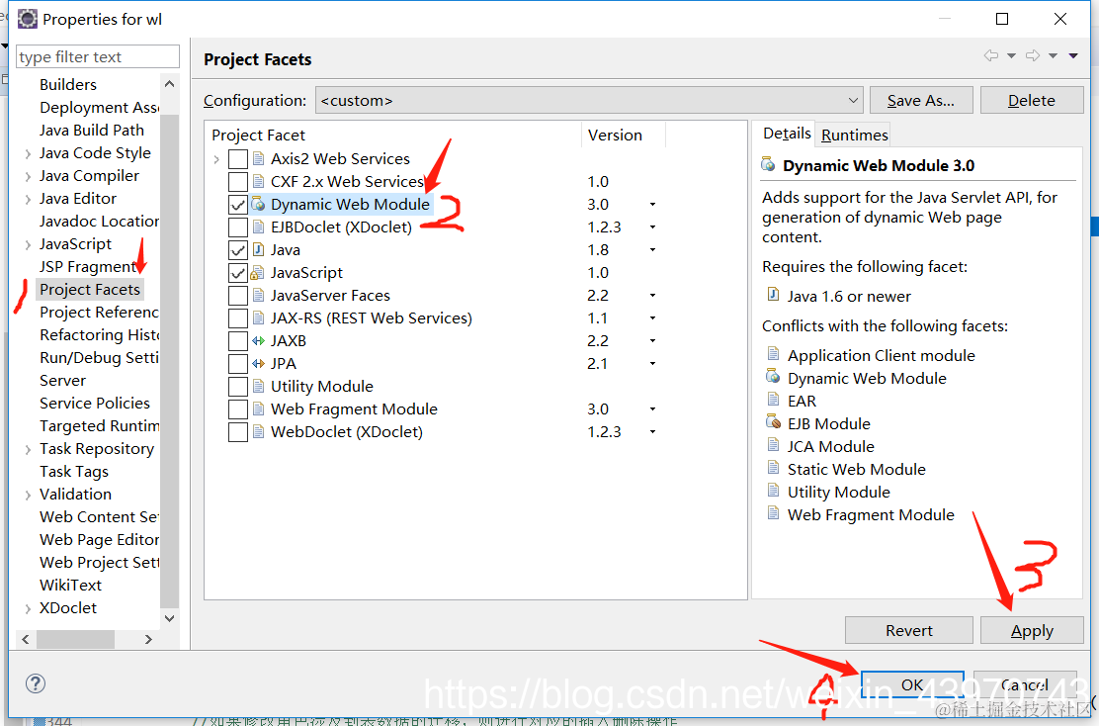Click the Utility Module facet icon in list
This screenshot has width=1099, height=726.
click(x=259, y=386)
